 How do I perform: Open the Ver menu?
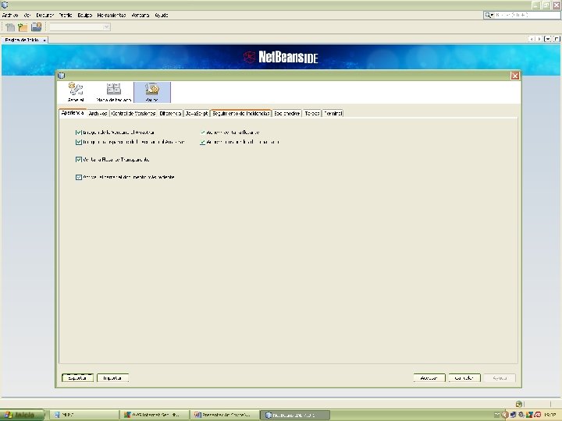[x=27, y=16]
